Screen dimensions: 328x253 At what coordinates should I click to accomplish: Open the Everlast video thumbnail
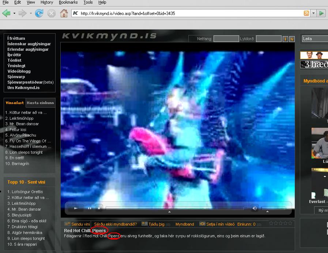pyautogui.click(x=320, y=183)
